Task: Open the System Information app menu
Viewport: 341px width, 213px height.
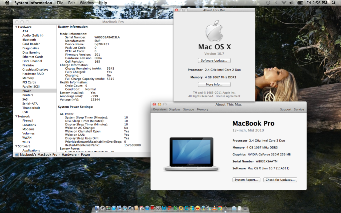Action: [33, 3]
